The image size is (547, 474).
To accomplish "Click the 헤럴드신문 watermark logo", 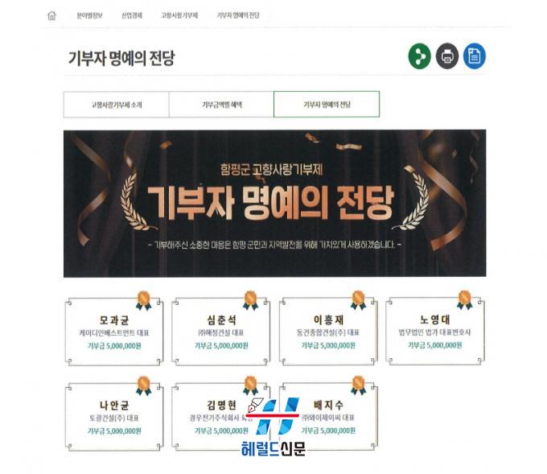I will pos(273,427).
